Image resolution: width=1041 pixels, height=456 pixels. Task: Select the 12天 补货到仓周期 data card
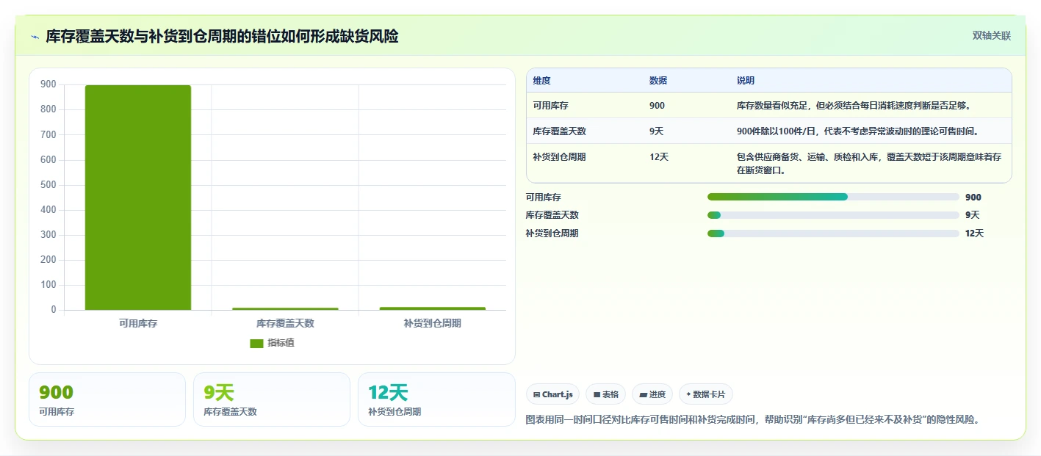[x=436, y=399]
